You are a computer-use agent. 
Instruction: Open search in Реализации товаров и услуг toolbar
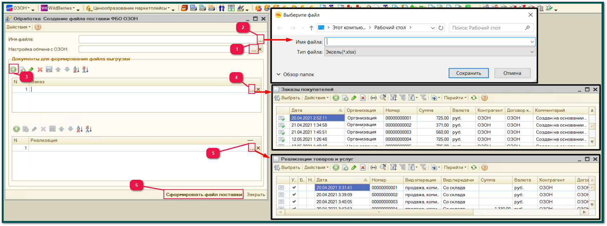[x=383, y=167]
